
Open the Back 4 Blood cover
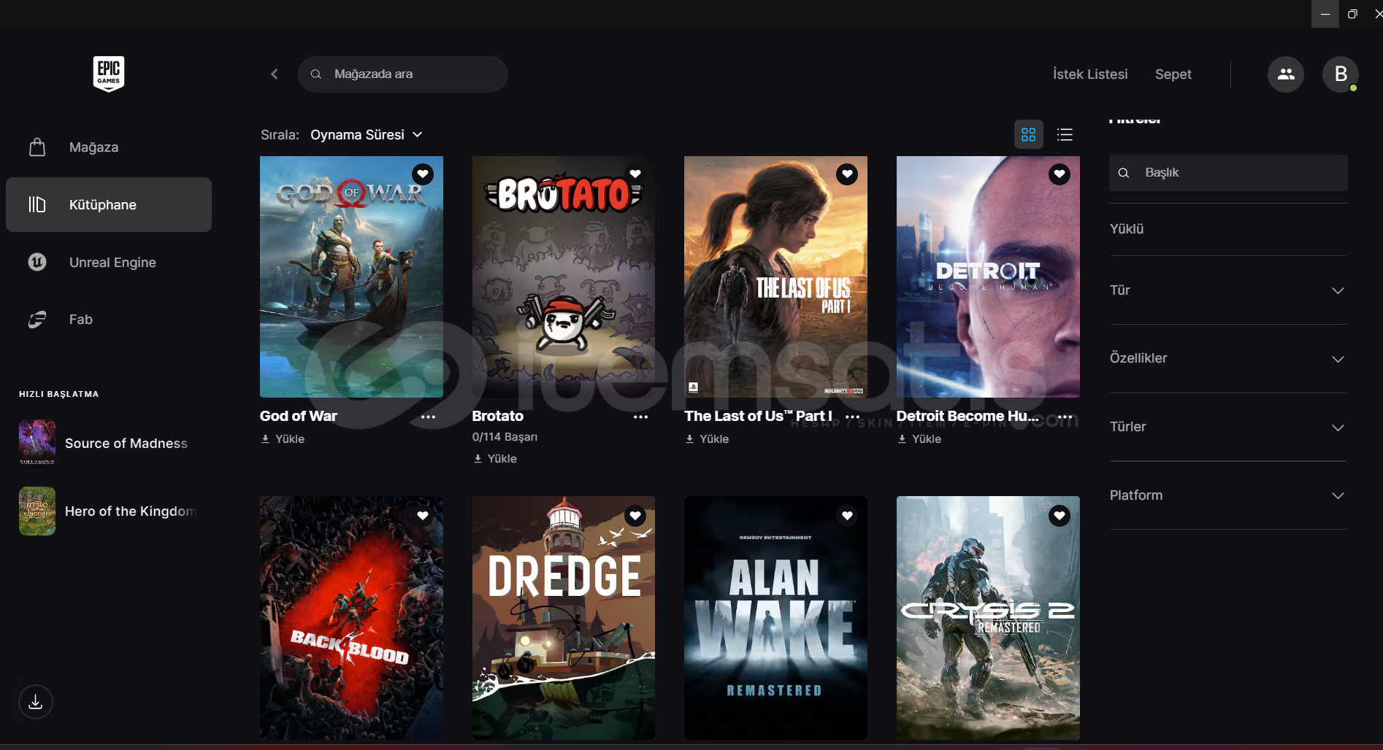[x=351, y=618]
